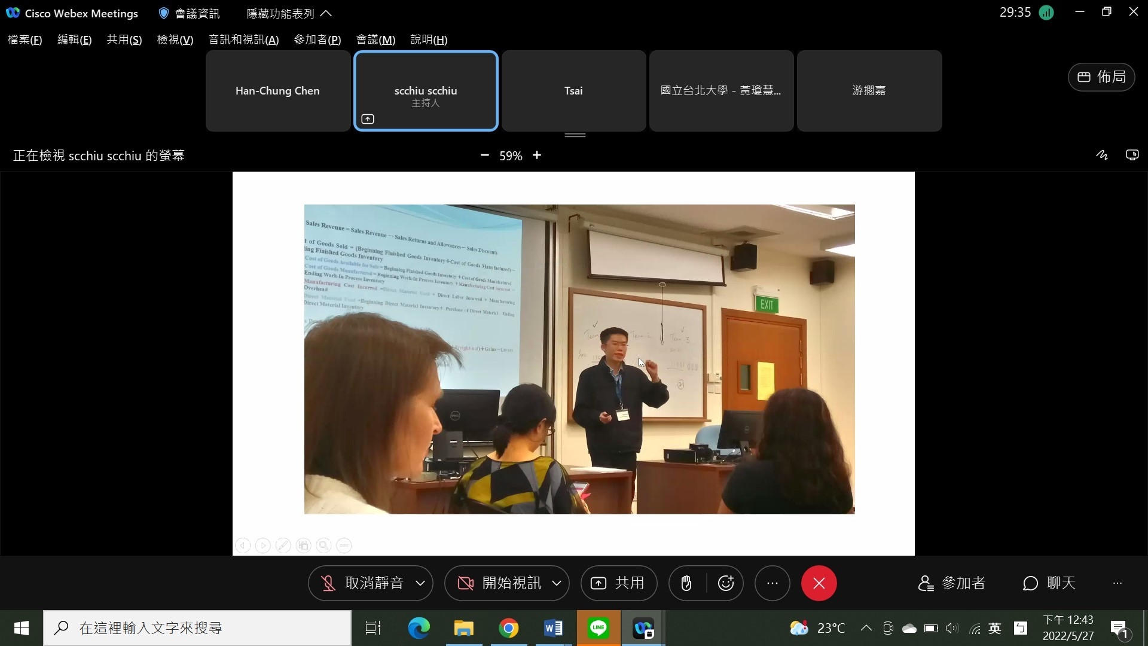Click plus to increase zoom from 59%
The width and height of the screenshot is (1148, 646).
click(x=537, y=156)
